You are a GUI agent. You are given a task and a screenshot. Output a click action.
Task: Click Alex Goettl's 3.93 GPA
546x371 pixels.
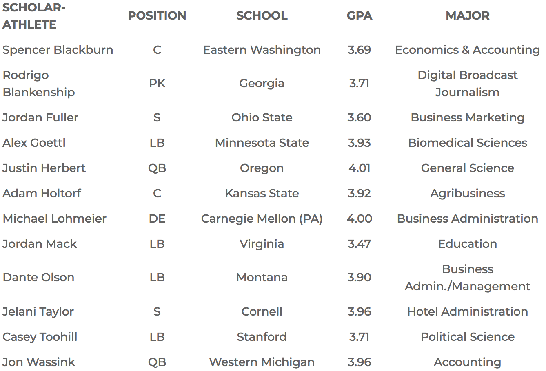360,143
